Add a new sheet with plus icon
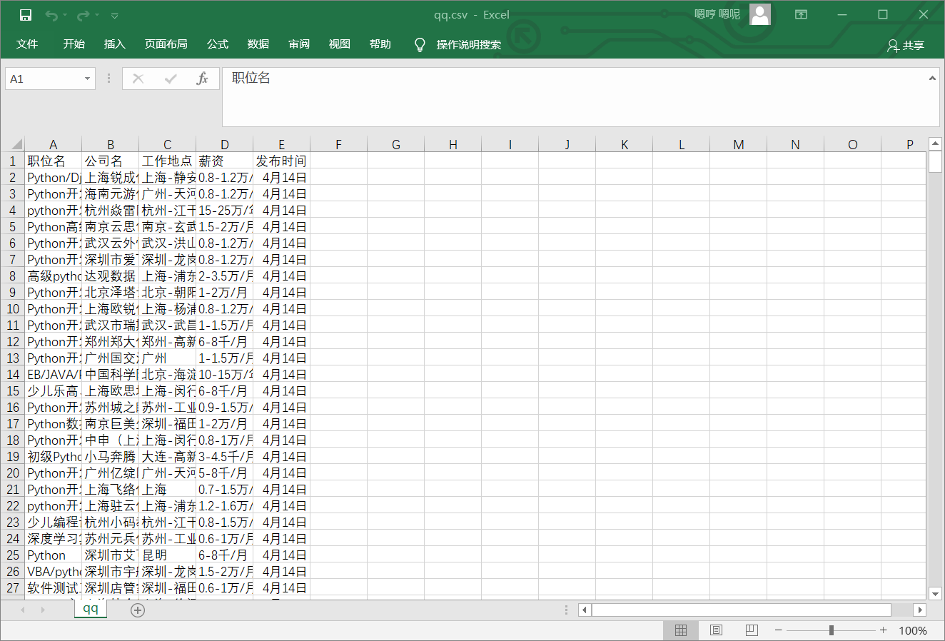The height and width of the screenshot is (641, 945). (x=138, y=610)
